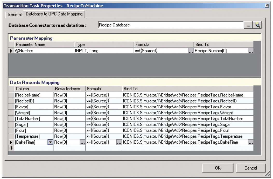Click the RecipeTags.Weight bind path

[188, 113]
